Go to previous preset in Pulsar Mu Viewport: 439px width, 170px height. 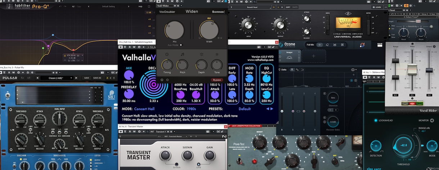point(37,78)
